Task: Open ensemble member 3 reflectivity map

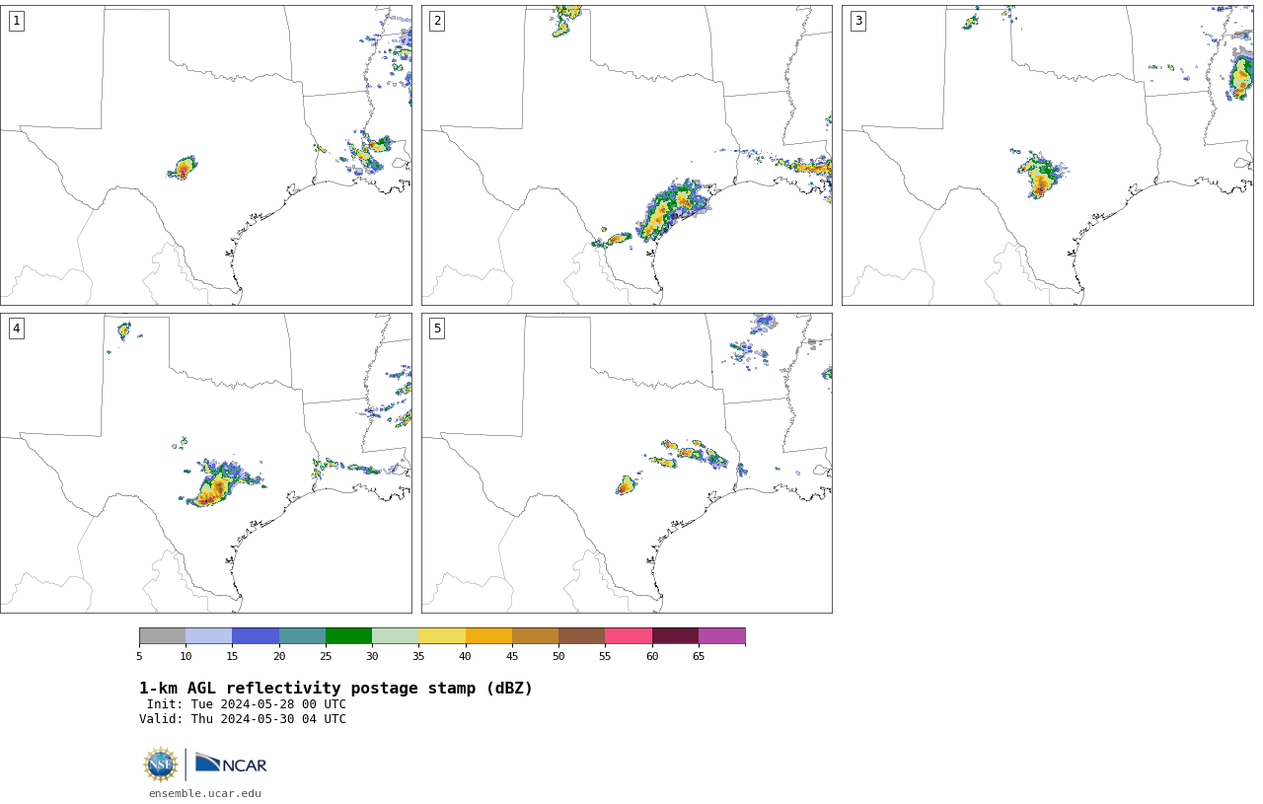Action: (x=1048, y=155)
